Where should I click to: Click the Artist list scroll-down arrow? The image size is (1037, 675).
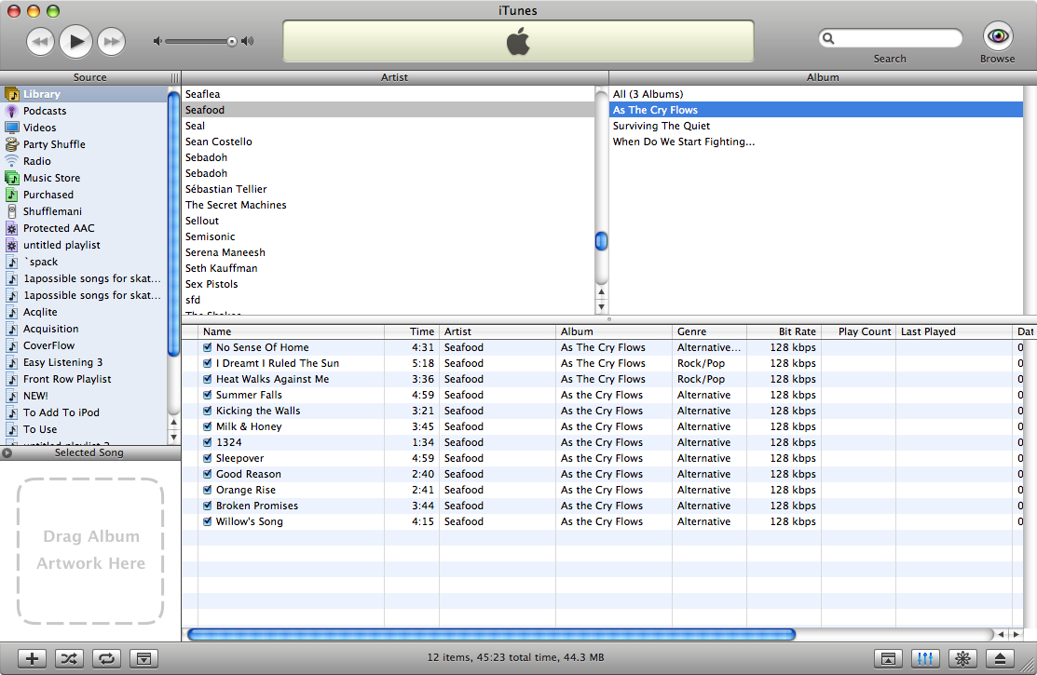(601, 306)
